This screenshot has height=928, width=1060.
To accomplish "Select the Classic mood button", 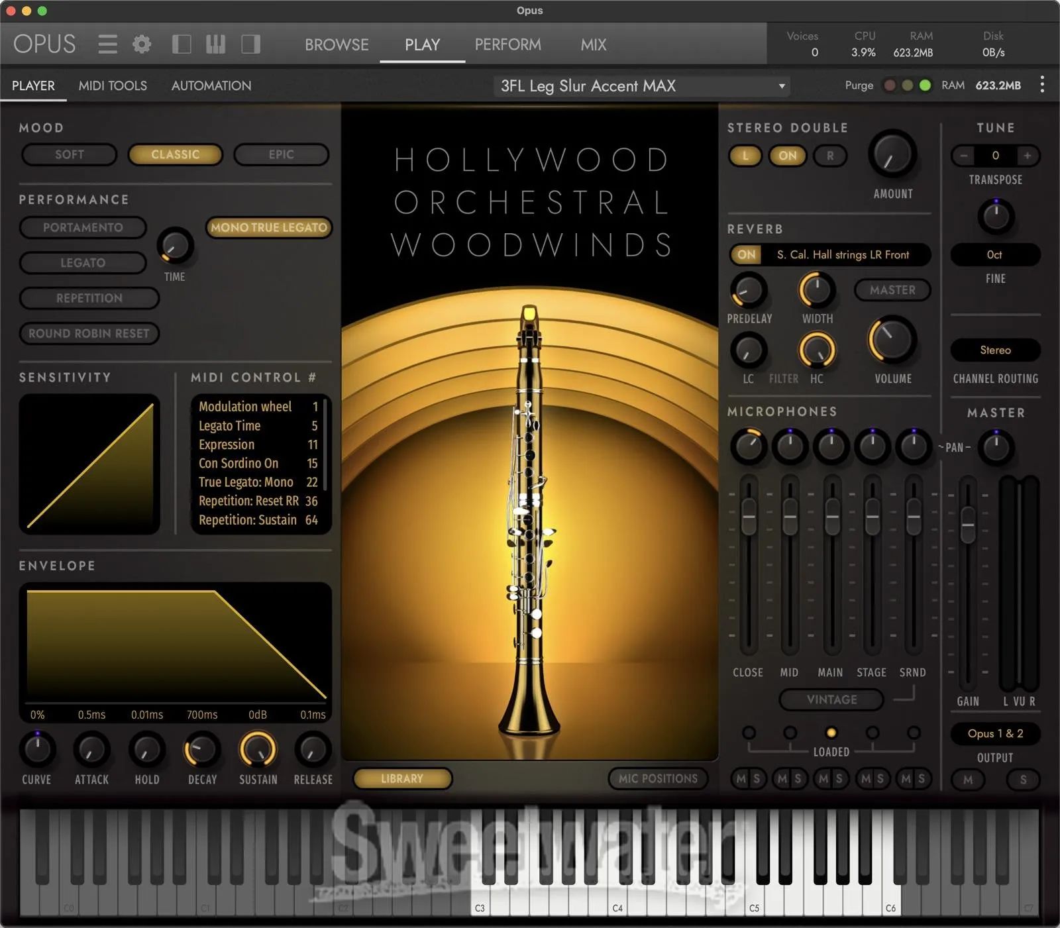I will [176, 154].
